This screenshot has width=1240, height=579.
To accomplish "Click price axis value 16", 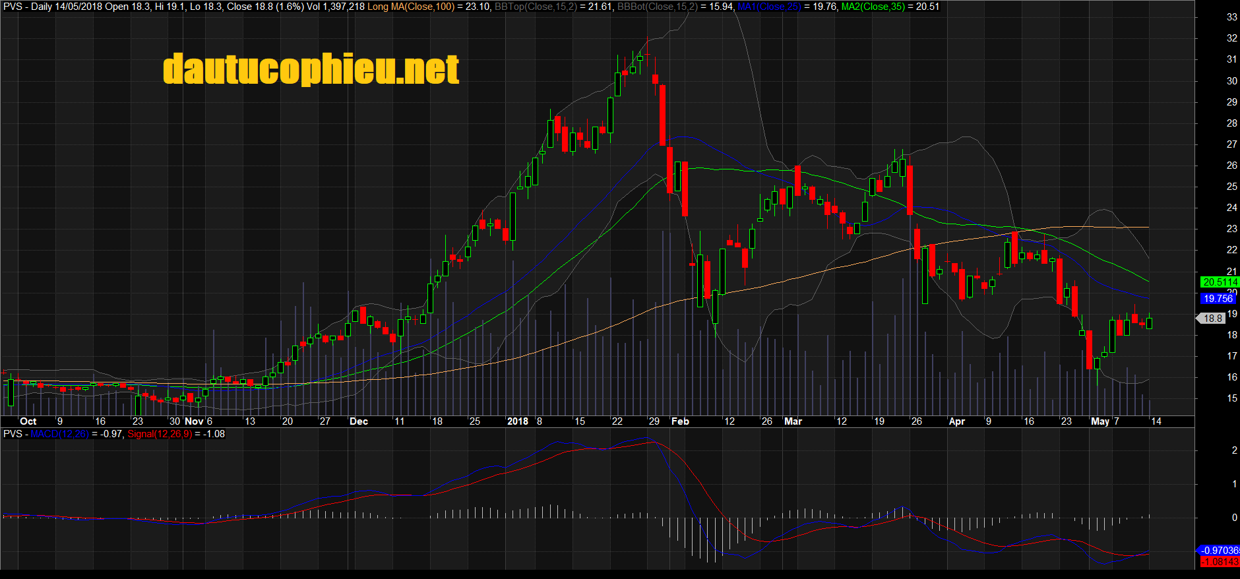I will (1232, 377).
